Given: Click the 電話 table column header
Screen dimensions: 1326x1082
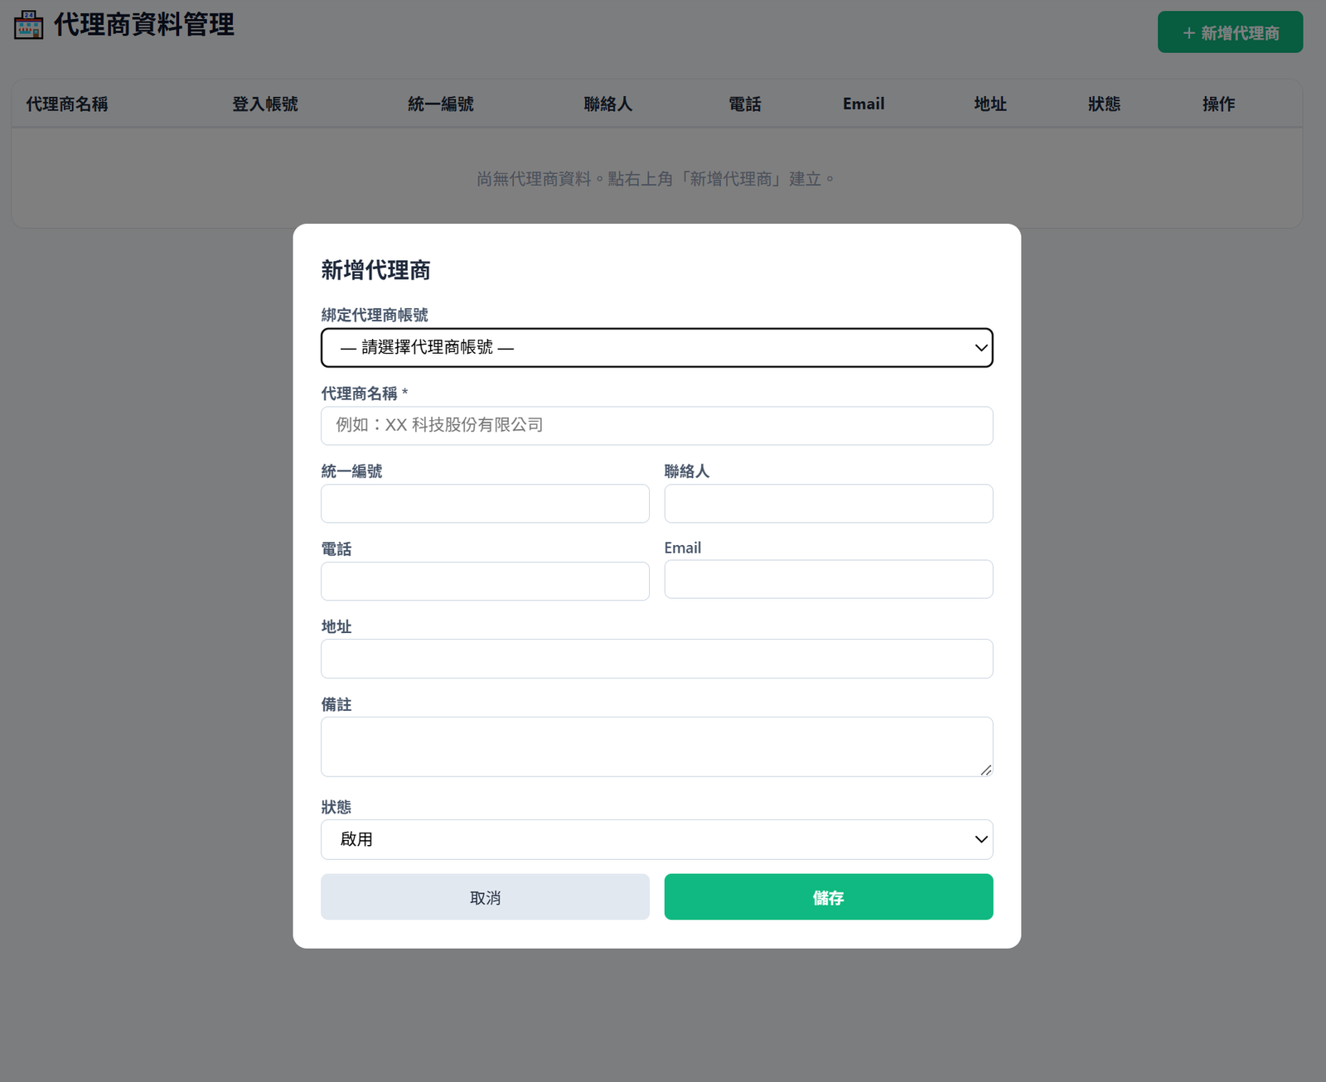Looking at the screenshot, I should pos(745,104).
